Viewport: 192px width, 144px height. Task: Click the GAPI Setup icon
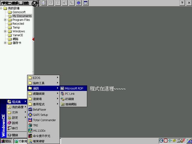point(30,115)
